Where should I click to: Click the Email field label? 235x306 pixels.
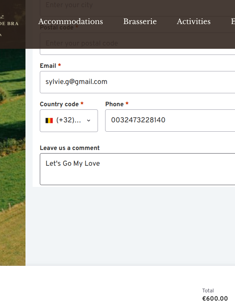[48, 66]
